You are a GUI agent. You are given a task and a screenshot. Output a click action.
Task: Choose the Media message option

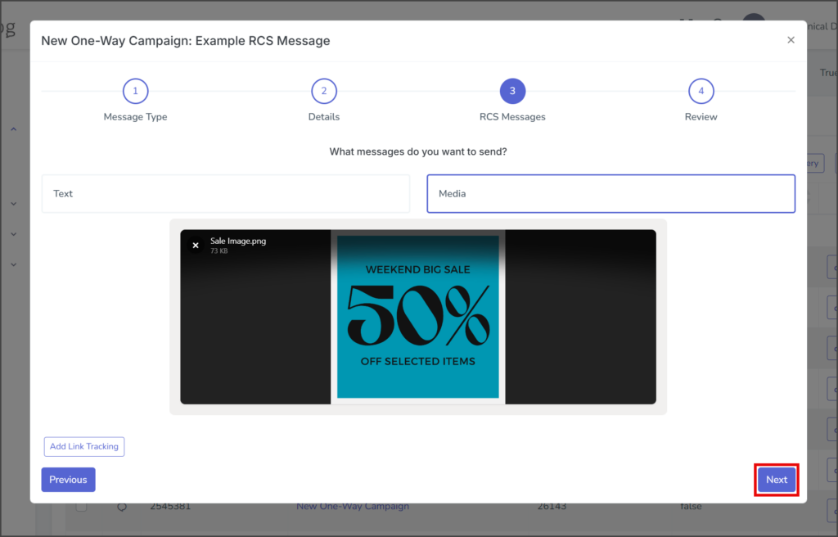[x=610, y=194]
